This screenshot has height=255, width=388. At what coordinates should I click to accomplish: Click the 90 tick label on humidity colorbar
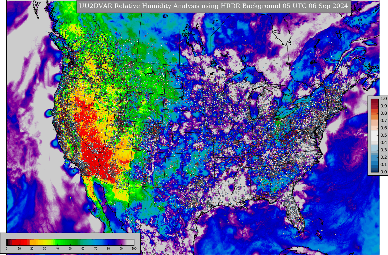coord(121,249)
